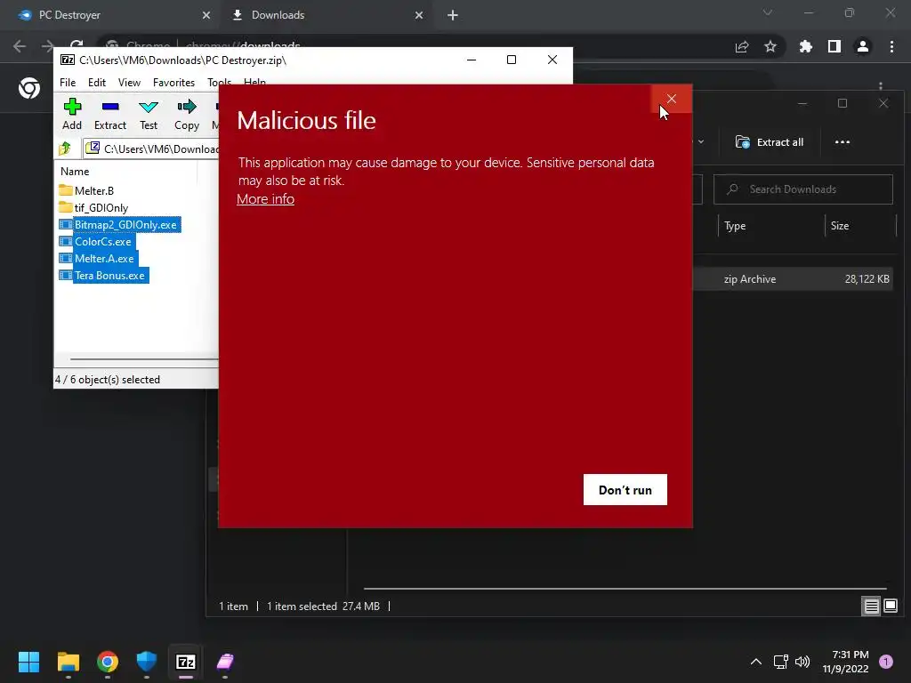This screenshot has width=911, height=683.
Task: Open a new Chrome tab
Action: coord(453,15)
